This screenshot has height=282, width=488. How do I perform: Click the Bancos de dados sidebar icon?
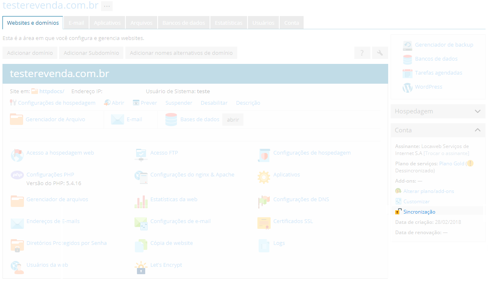pos(408,59)
